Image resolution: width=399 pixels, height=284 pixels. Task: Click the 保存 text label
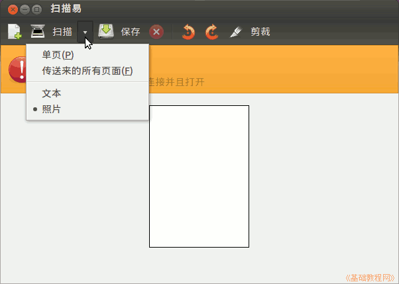click(x=131, y=32)
